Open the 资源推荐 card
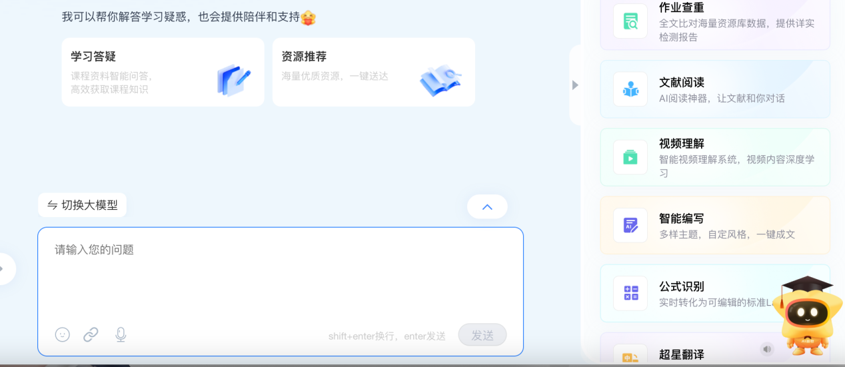This screenshot has height=367, width=845. (374, 72)
